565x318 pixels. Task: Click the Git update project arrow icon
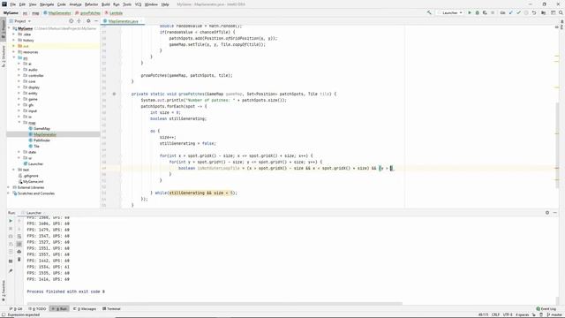pyautogui.click(x=510, y=13)
